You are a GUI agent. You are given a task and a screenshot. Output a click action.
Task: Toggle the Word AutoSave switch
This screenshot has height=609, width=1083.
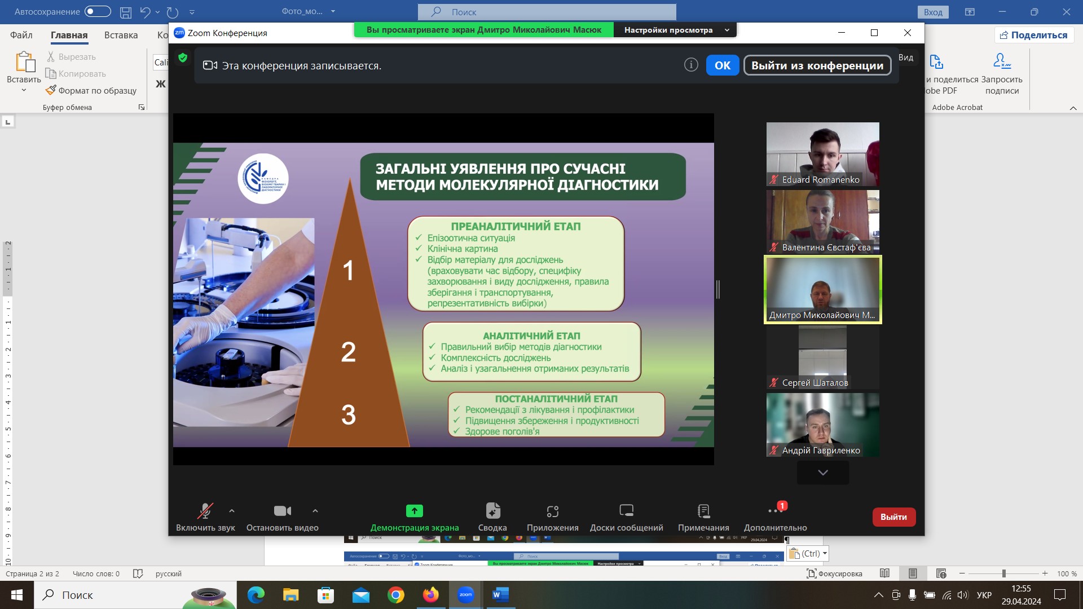click(x=98, y=11)
